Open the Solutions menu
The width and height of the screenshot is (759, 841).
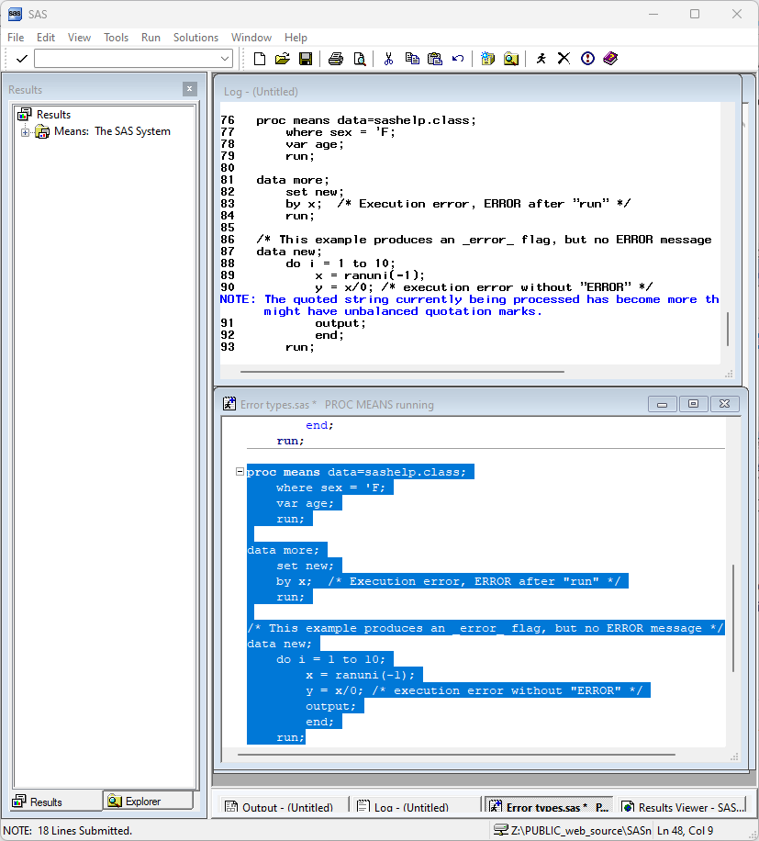coord(195,38)
